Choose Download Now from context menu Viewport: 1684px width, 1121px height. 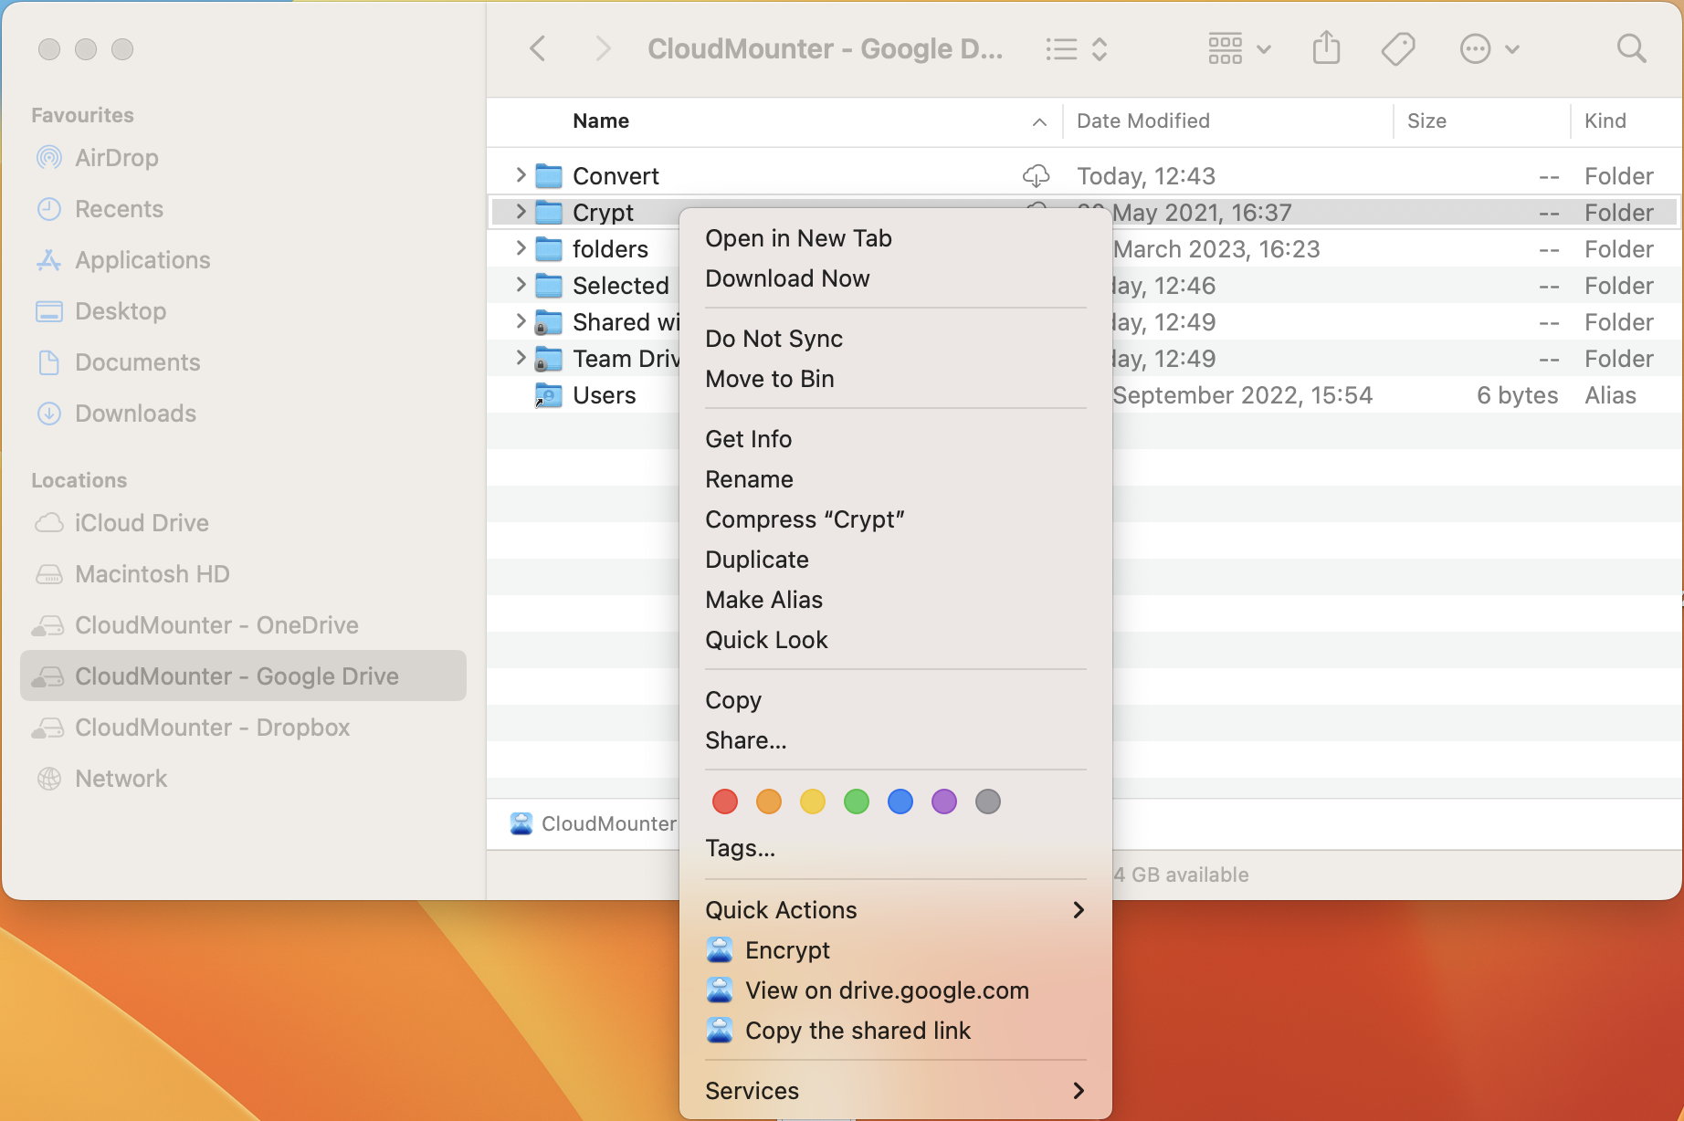[895, 278]
